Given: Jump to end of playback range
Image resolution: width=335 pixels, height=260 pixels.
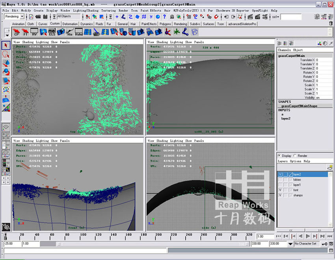Looking at the screenshot, I should (329, 236).
